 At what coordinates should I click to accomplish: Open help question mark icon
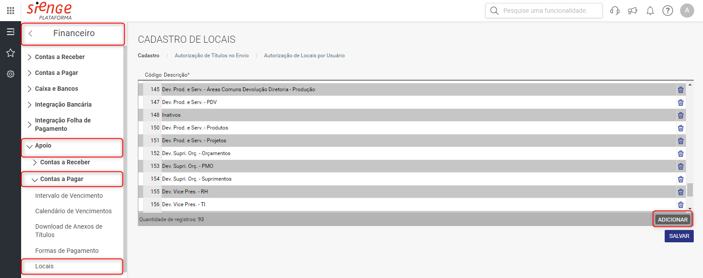668,11
